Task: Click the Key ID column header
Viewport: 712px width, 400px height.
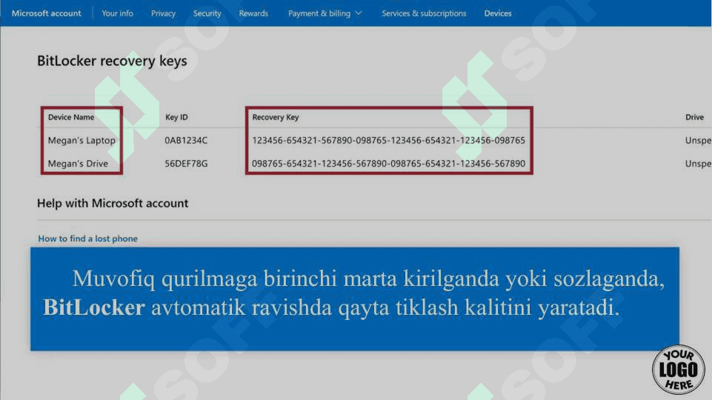Action: click(x=176, y=117)
